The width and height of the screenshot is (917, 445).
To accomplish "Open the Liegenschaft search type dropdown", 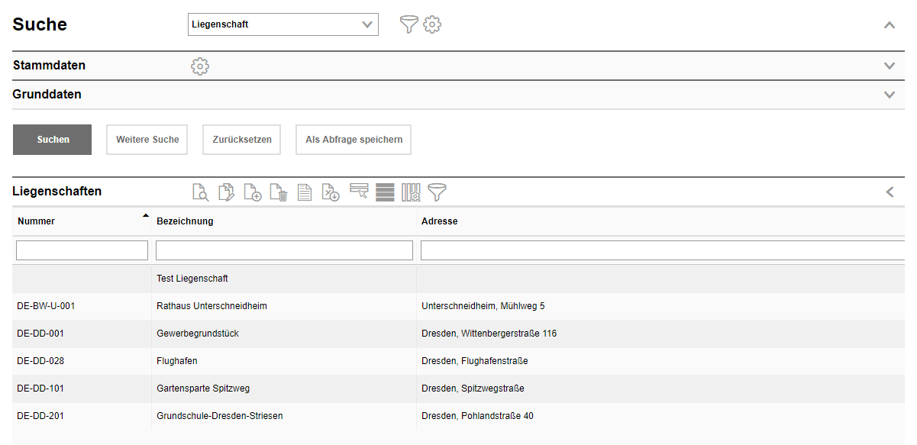I will click(283, 24).
